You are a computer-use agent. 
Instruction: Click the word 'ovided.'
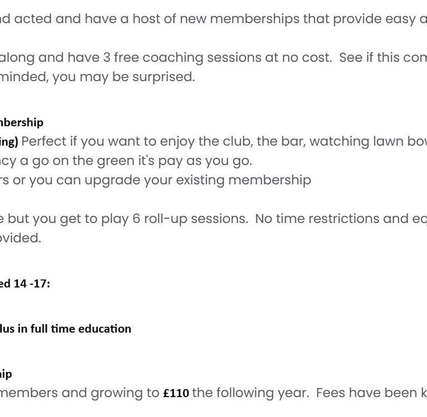21,238
